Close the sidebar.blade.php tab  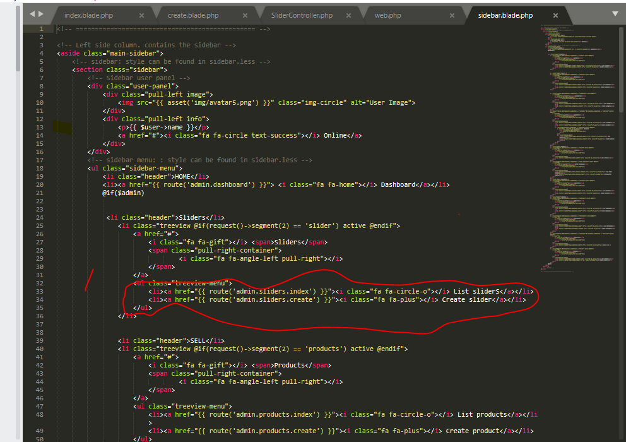(555, 15)
